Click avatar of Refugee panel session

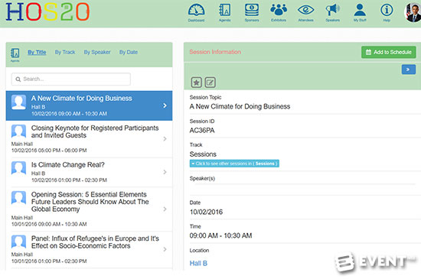point(18,242)
